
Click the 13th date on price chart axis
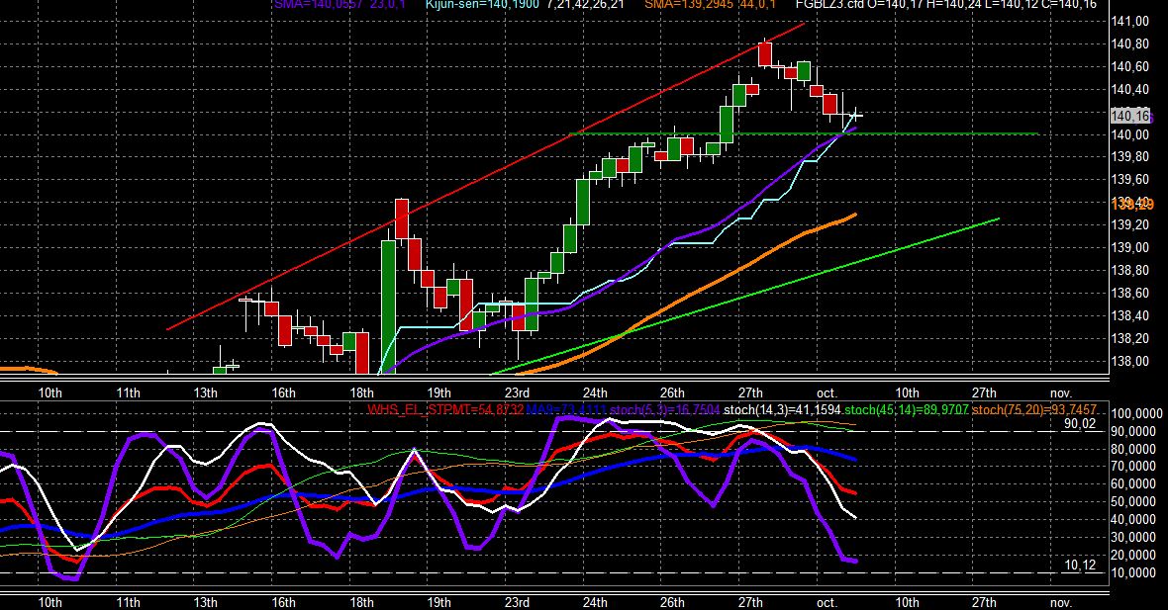click(x=206, y=392)
